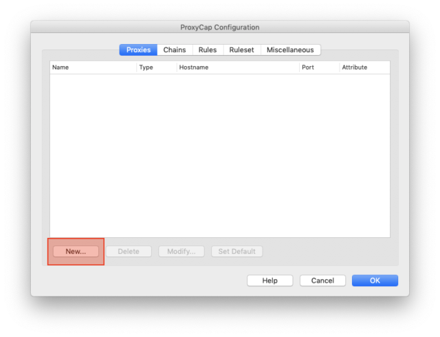Viewport: 440px width, 337px height.
Task: Open the Chains tab
Action: [175, 50]
